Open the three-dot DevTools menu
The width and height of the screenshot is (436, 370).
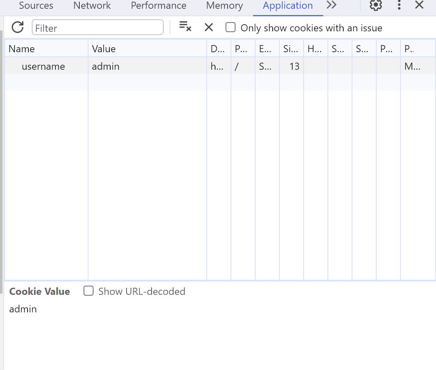399,5
